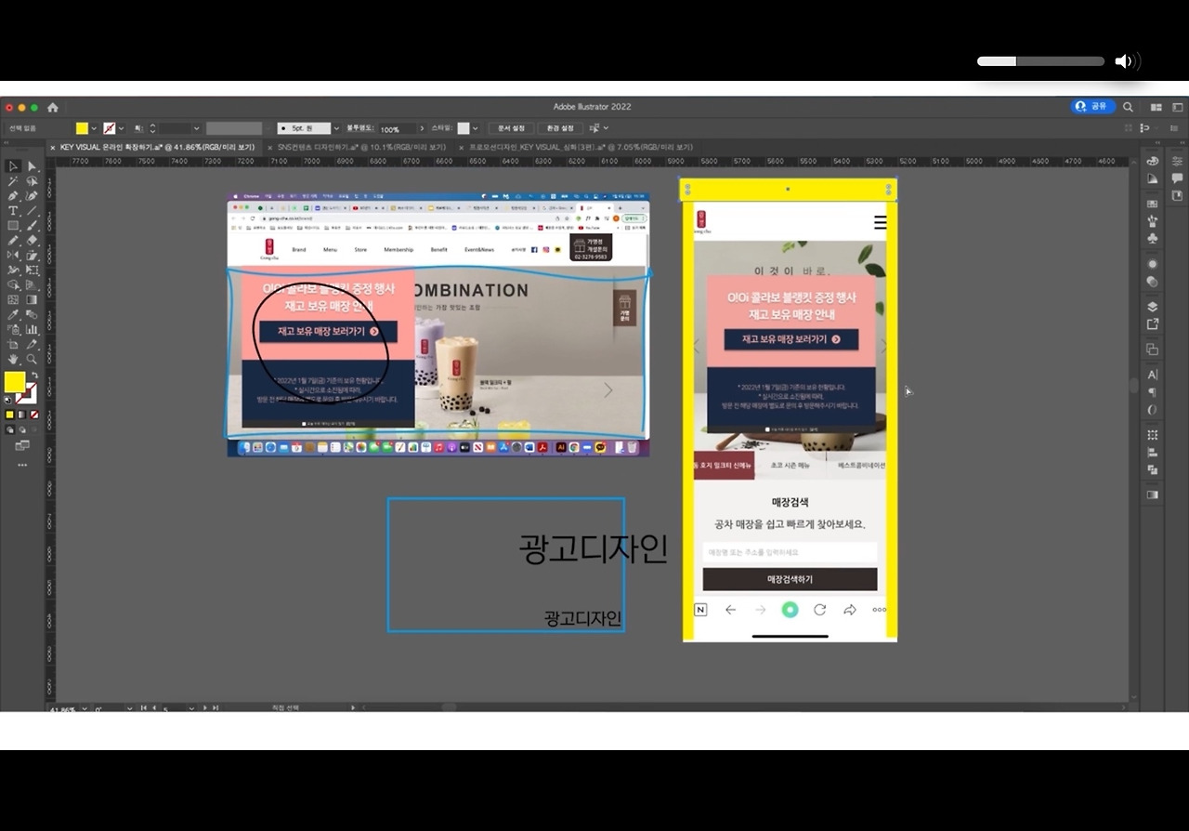Swap fill and stroke colors
1189x831 pixels.
[x=34, y=376]
